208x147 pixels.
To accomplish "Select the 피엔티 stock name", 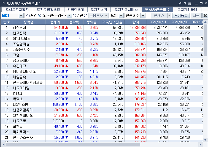I will 18,126.
